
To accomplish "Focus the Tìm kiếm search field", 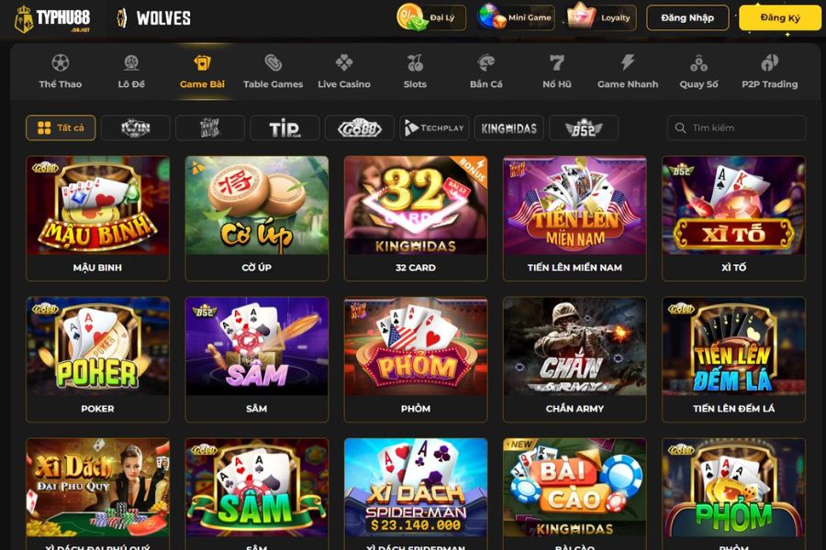I will [x=736, y=128].
